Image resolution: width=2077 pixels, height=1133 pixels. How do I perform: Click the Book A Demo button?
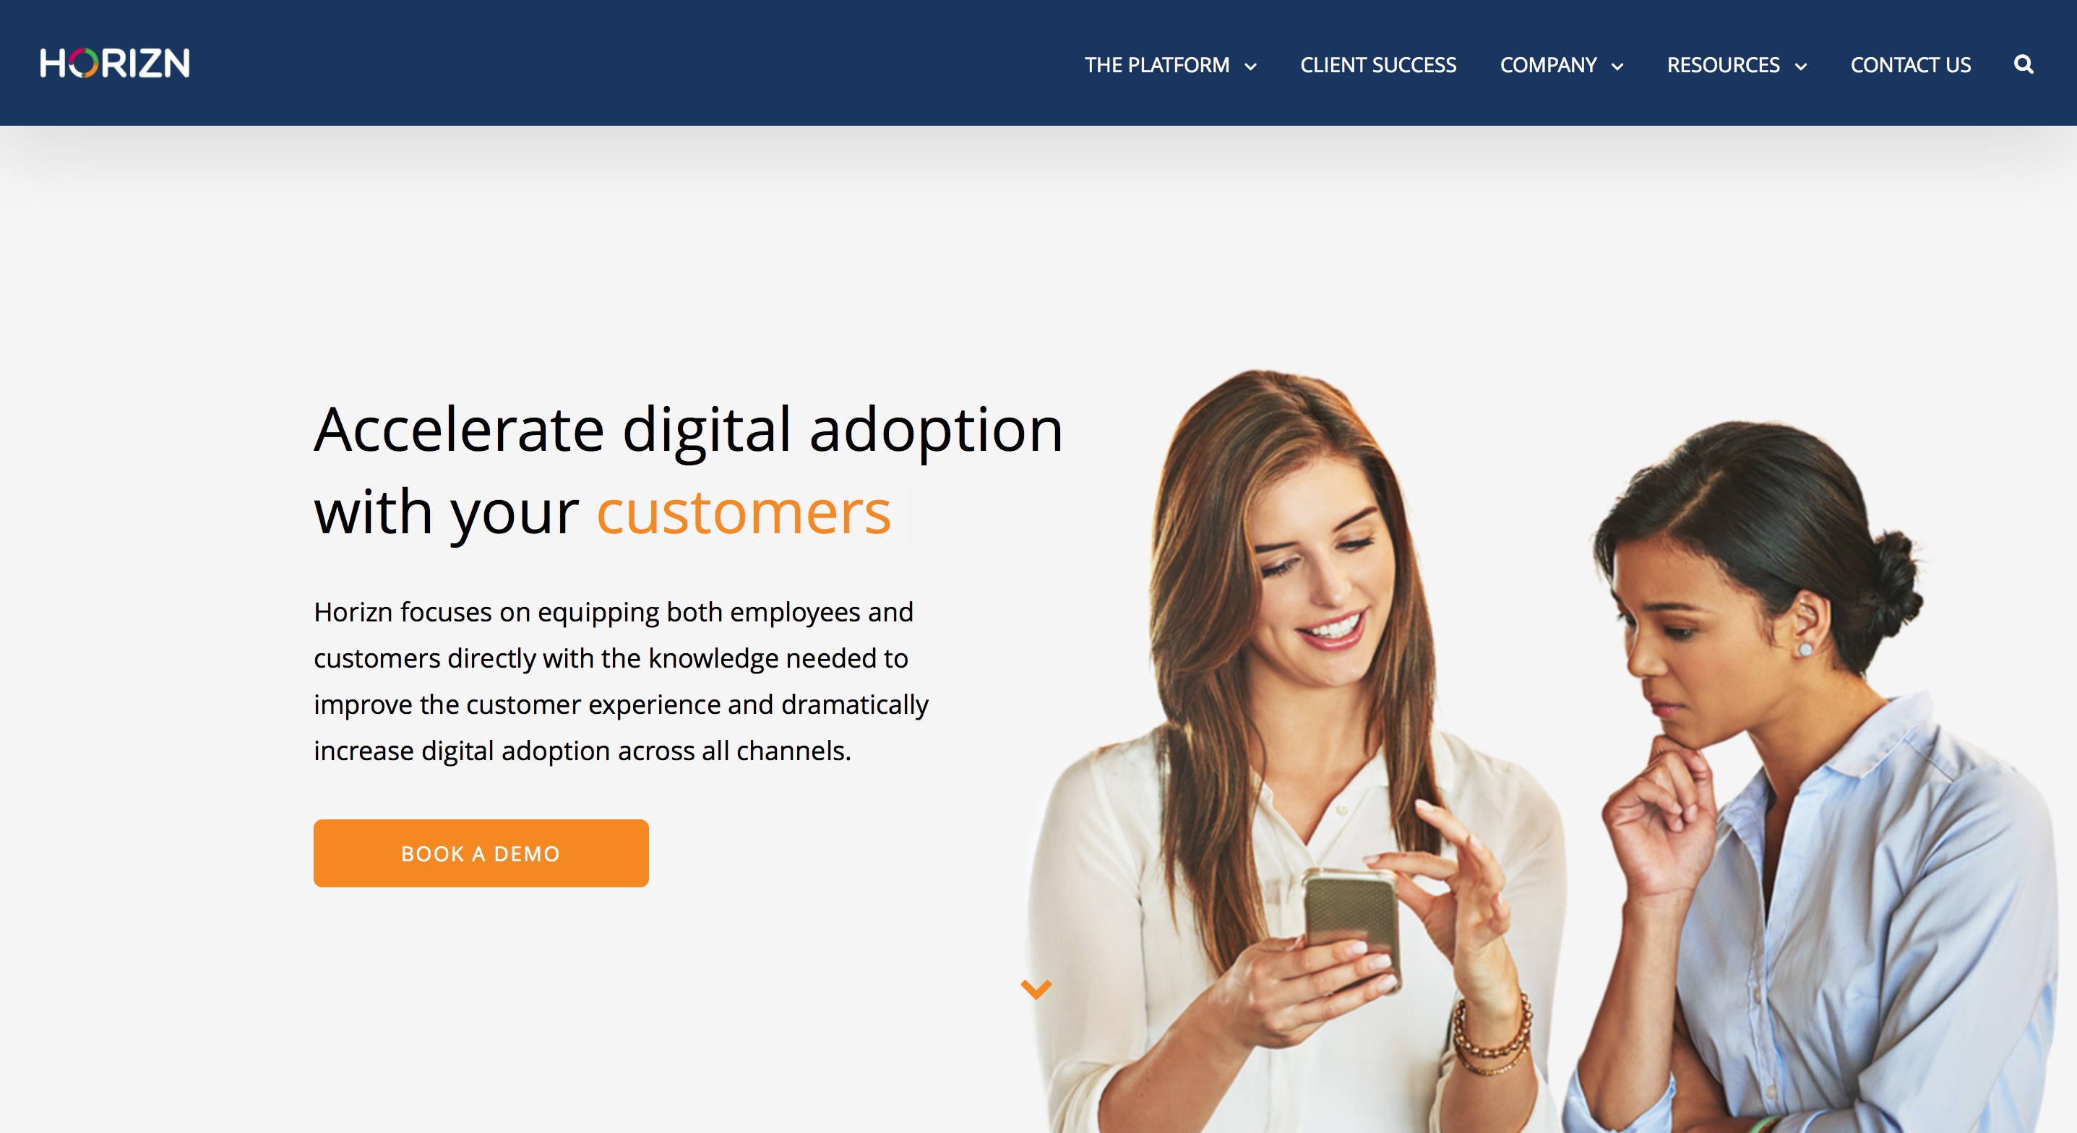click(481, 853)
